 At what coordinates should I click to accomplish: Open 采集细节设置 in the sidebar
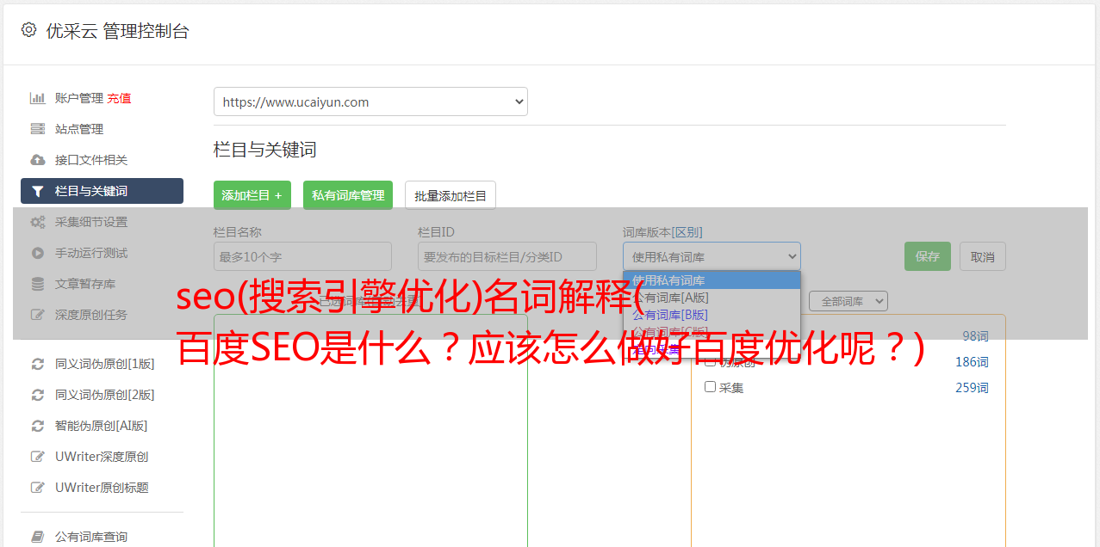(91, 222)
